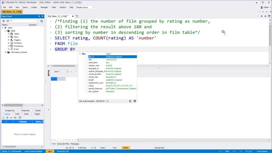272x153 pixels.
Task: Check the last_update column checkbox
Action: (87, 91)
